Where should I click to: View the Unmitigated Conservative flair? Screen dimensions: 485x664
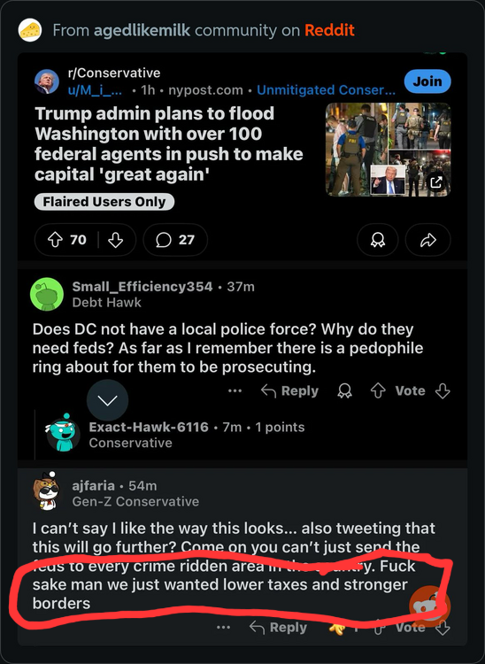pyautogui.click(x=326, y=89)
